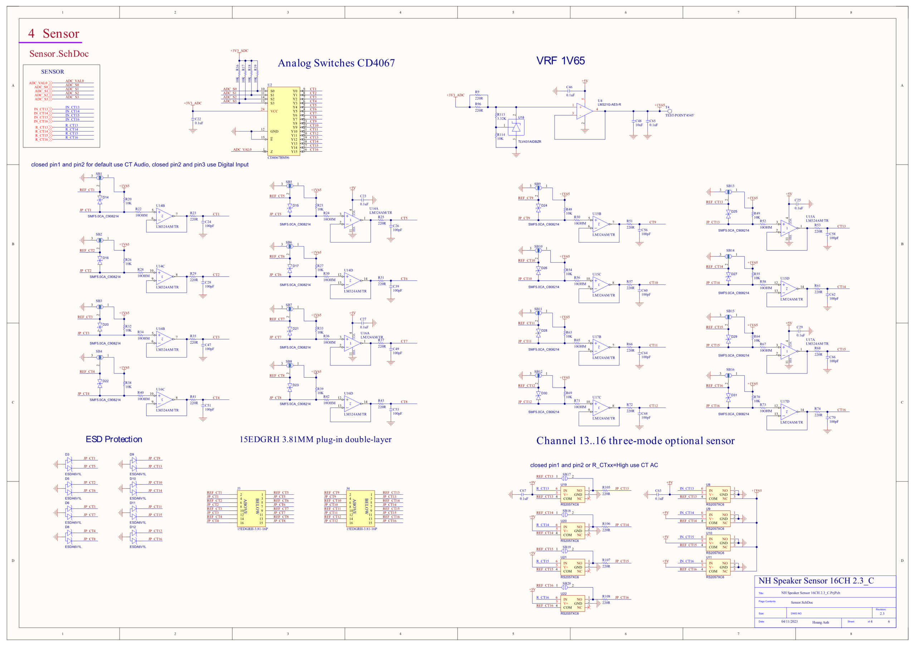Select the J3 15EDGRH connector block
Viewport: 916px width, 647px height.
click(251, 509)
